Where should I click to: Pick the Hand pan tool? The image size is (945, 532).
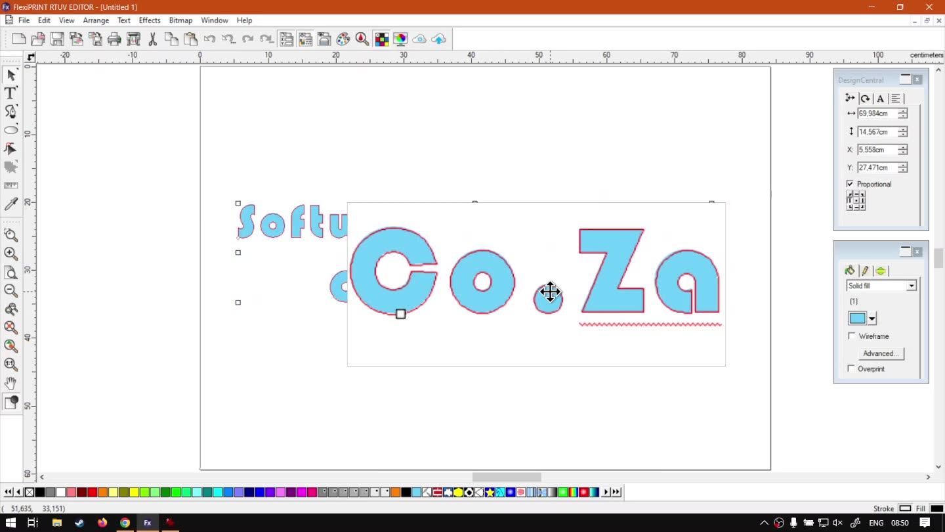tap(10, 383)
